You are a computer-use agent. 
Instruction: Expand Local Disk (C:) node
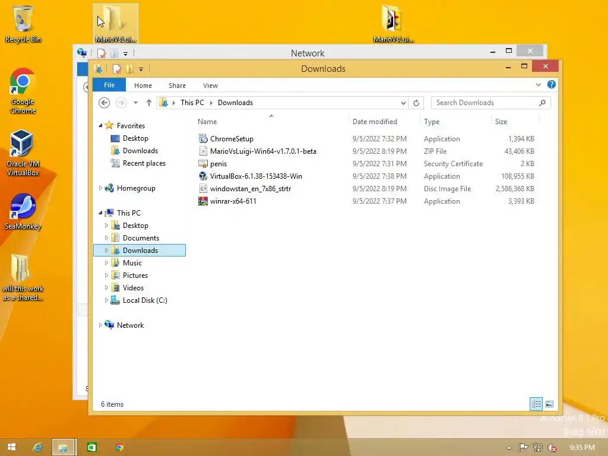point(106,300)
